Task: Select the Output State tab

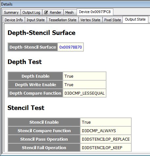Action: pos(135,19)
